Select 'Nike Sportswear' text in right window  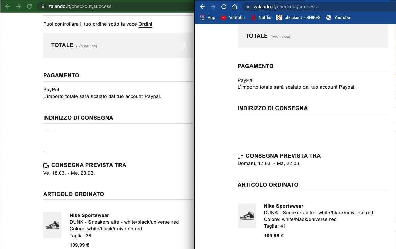pyautogui.click(x=284, y=206)
